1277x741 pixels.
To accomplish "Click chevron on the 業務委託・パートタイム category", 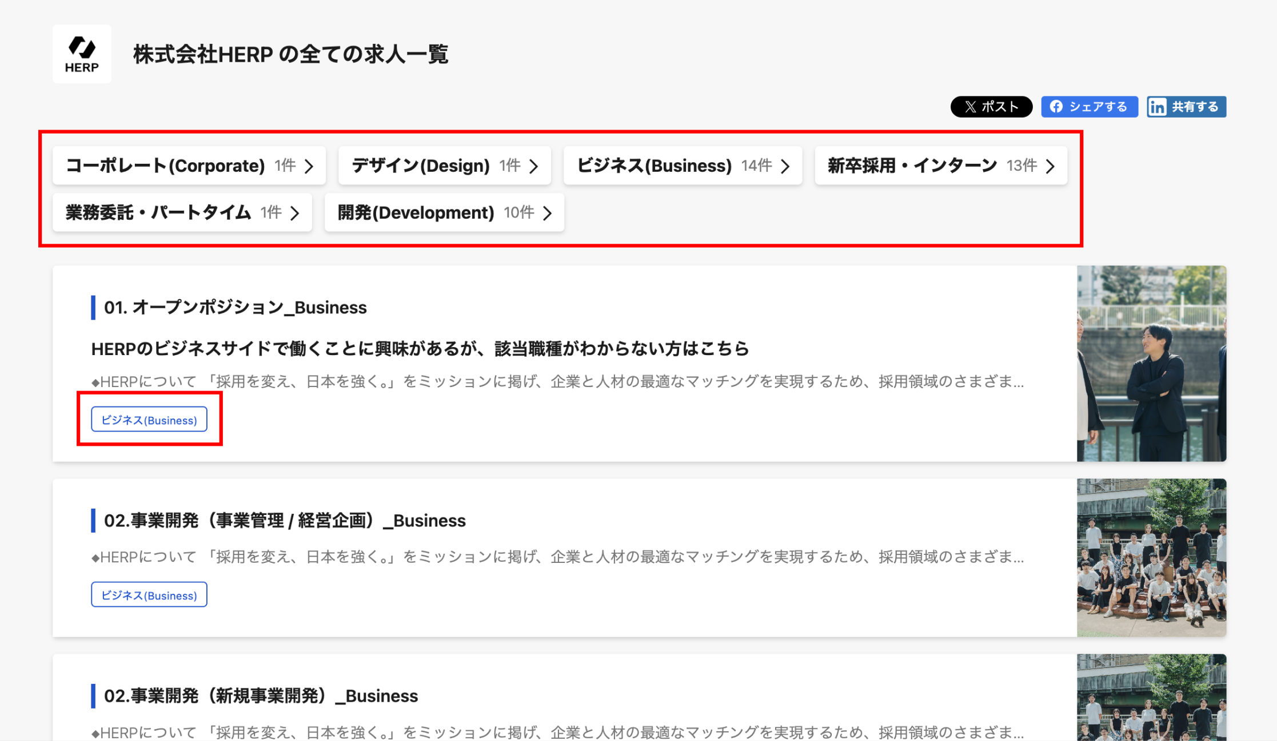I will click(295, 213).
